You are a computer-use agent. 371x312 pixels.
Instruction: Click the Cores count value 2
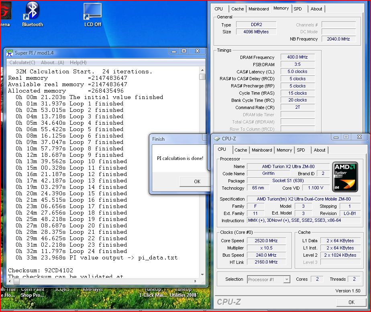(317, 279)
